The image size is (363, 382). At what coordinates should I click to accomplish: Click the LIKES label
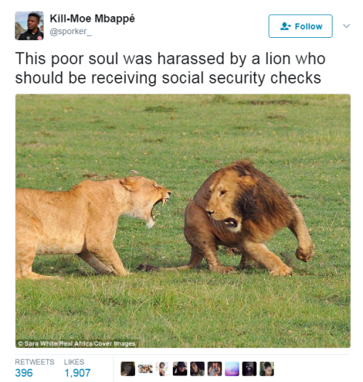pos(74,362)
